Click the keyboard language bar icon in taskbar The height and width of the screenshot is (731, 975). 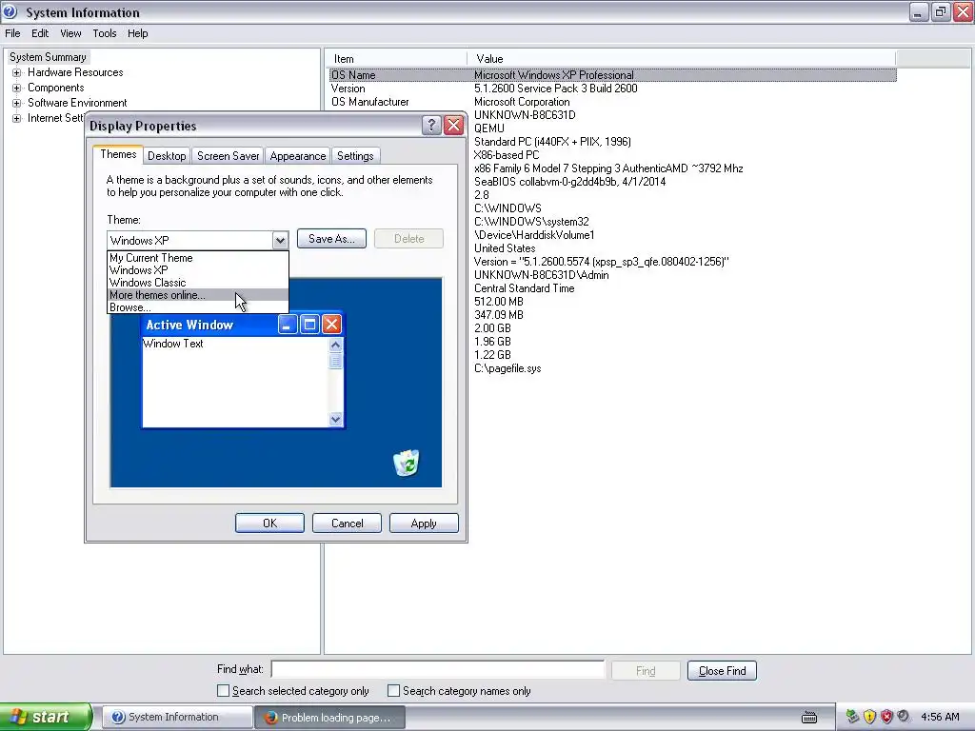tap(809, 718)
